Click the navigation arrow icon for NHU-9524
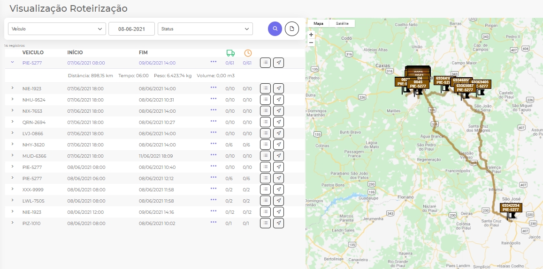 tap(278, 100)
